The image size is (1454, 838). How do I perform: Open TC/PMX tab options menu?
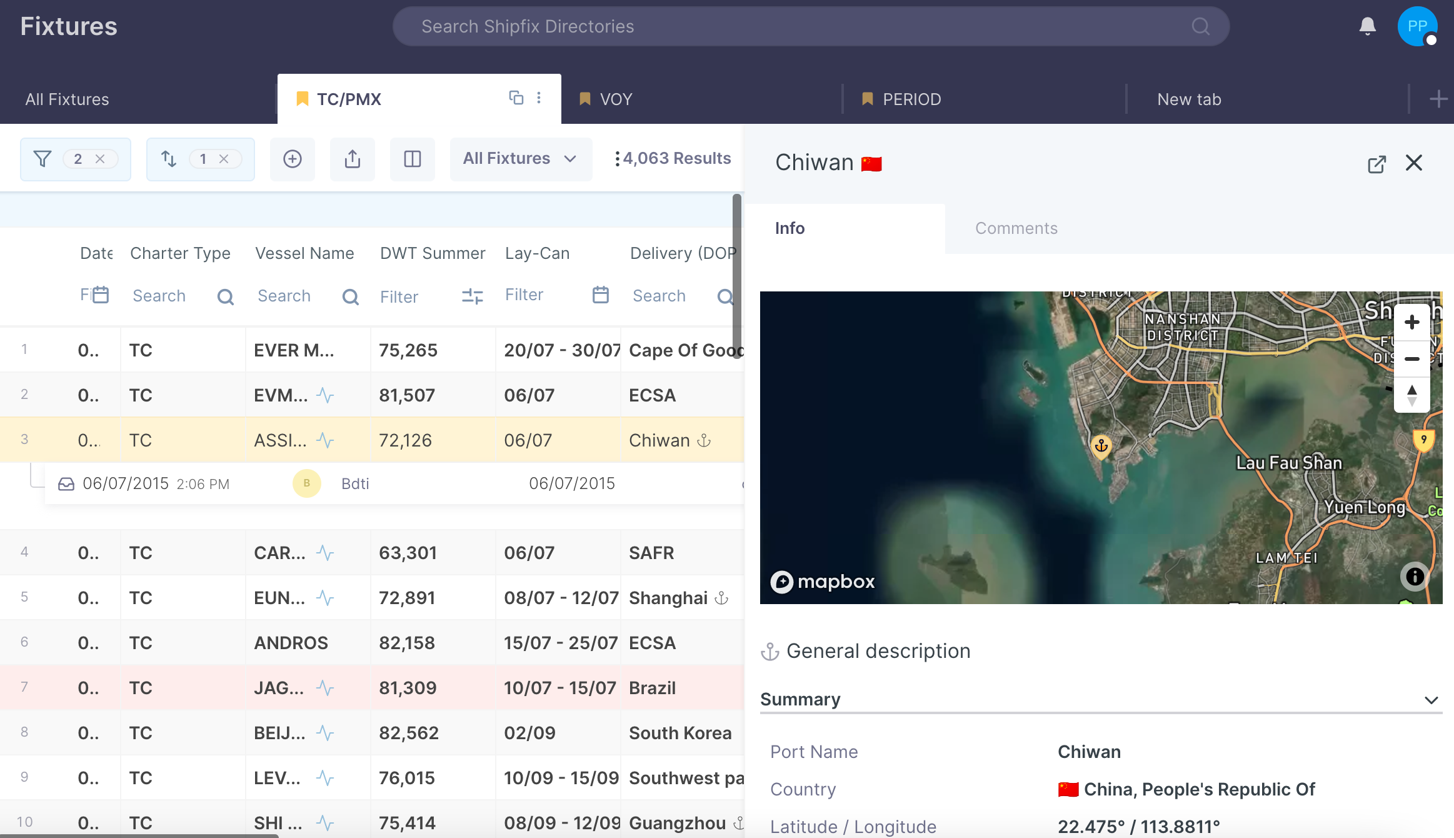tap(539, 98)
